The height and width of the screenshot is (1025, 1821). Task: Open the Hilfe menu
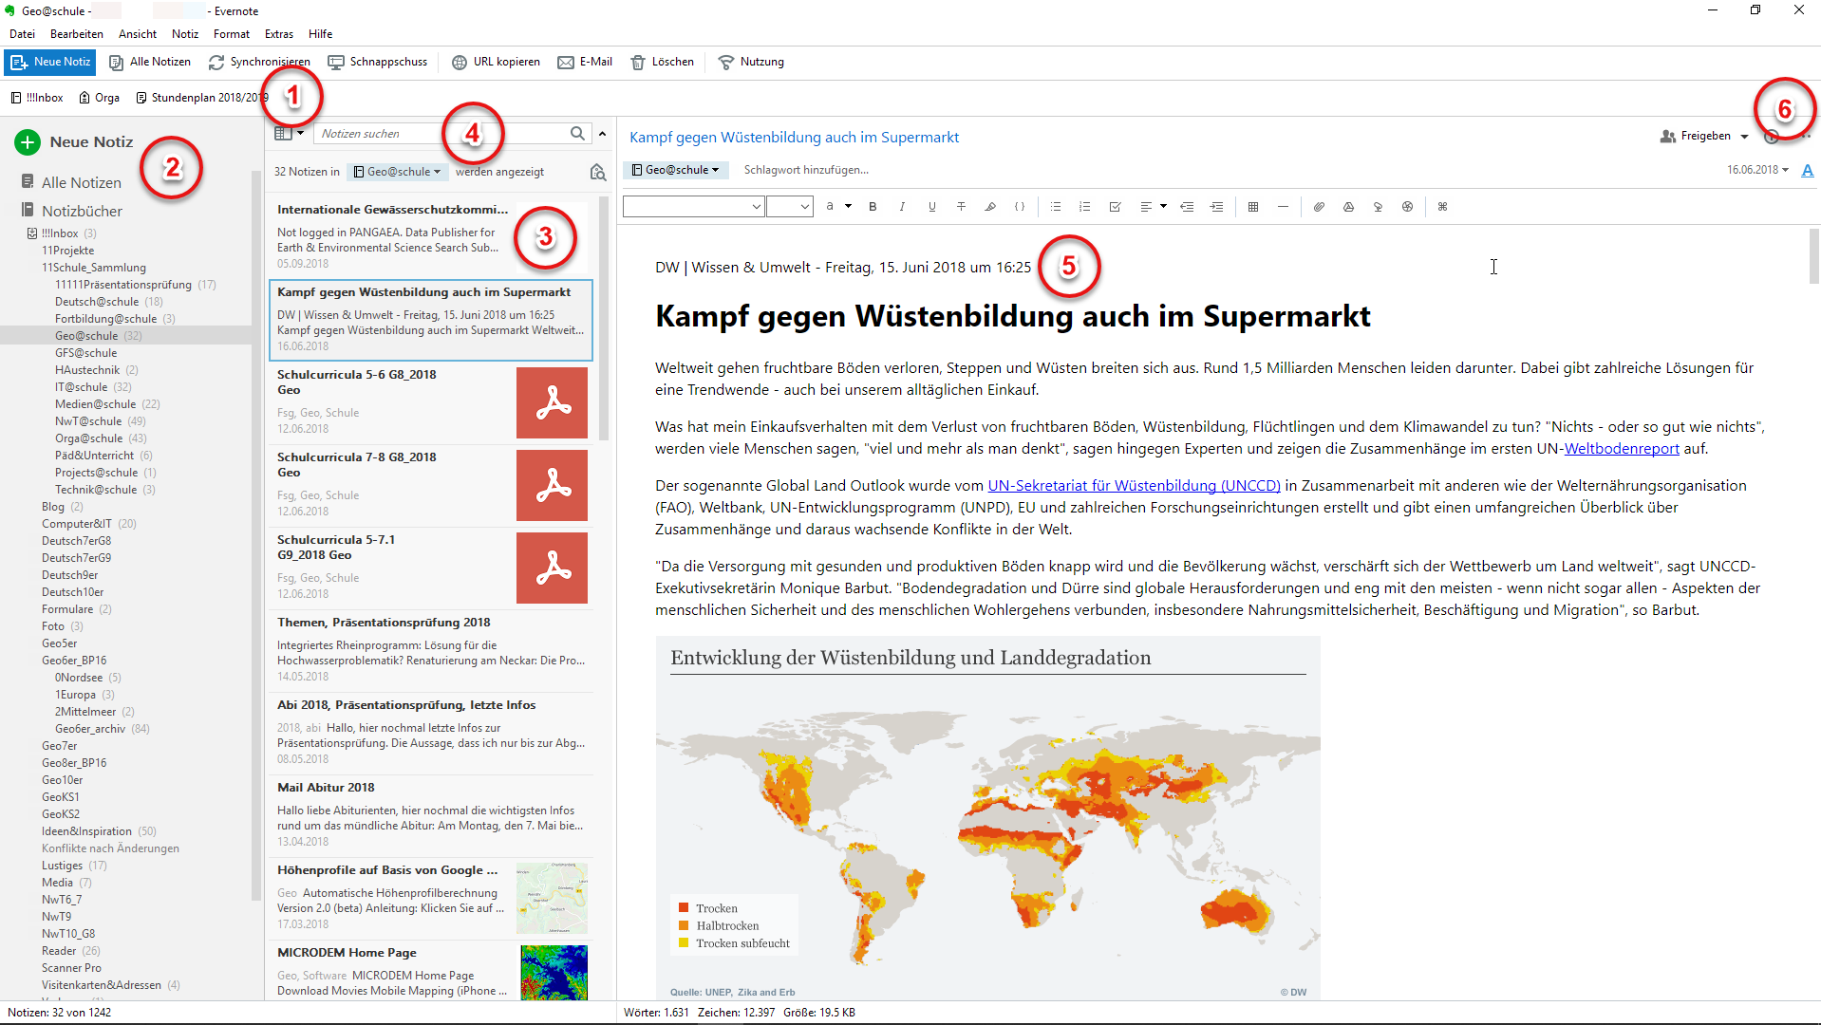[321, 34]
